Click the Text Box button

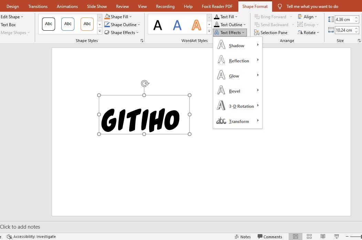pyautogui.click(x=8, y=25)
